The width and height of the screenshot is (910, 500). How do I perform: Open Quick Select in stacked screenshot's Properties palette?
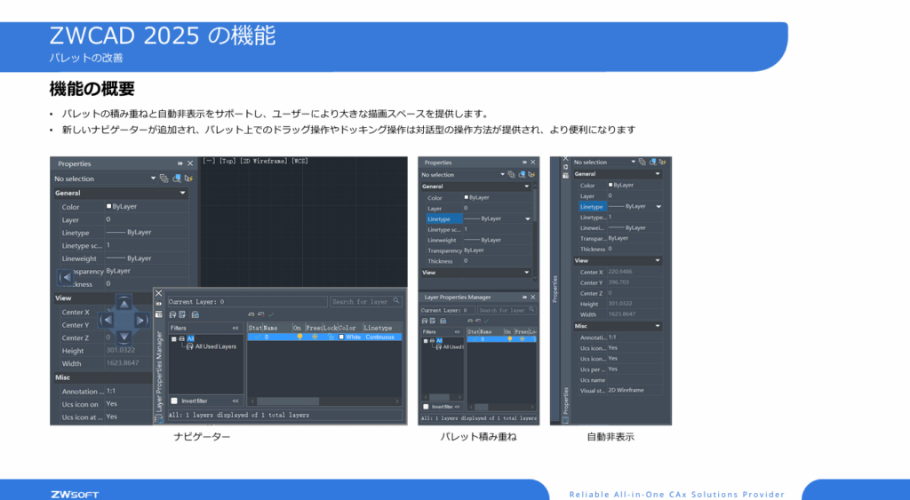[531, 175]
